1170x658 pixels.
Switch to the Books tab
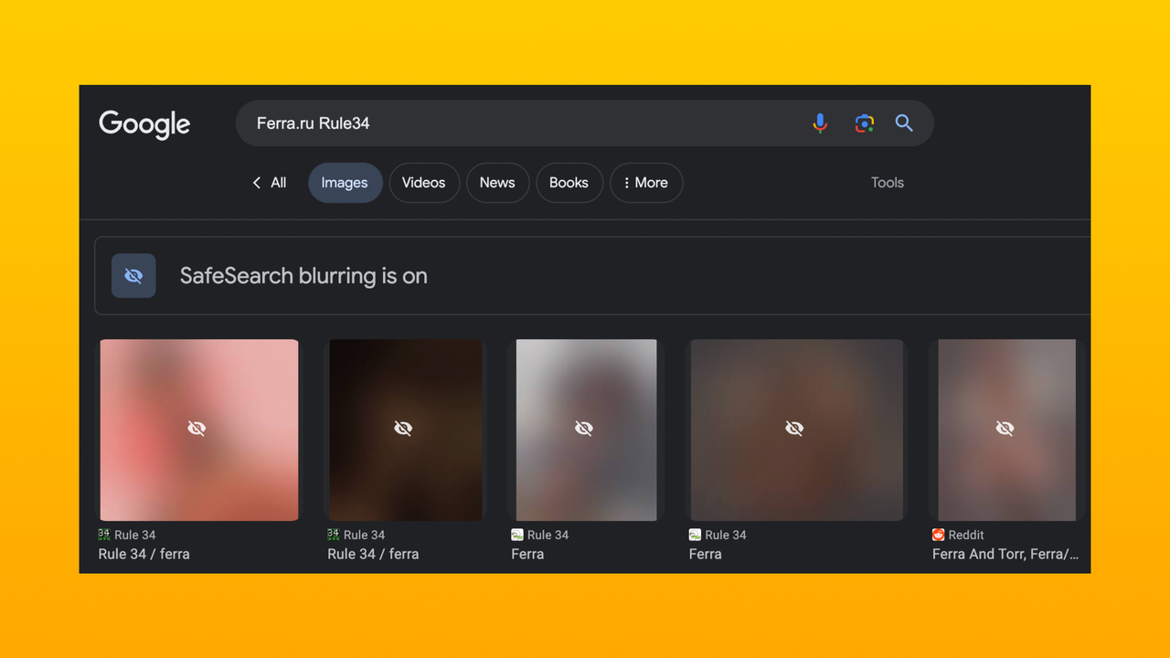[569, 183]
